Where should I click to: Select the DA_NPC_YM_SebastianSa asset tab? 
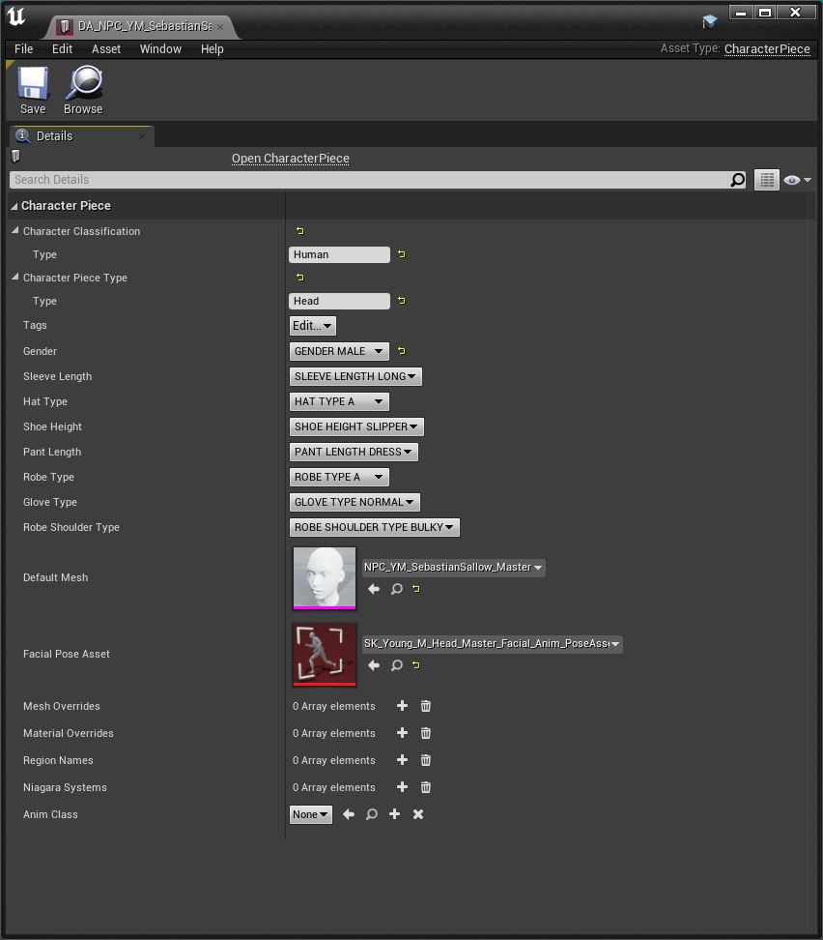143,26
